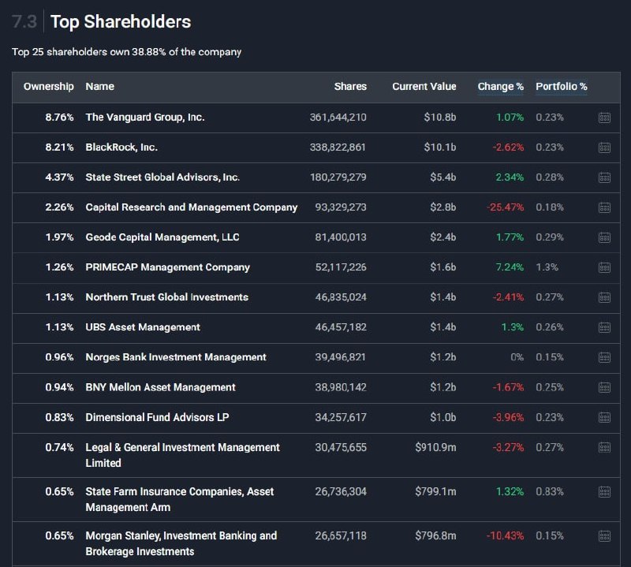This screenshot has height=567, width=631.
Task: Select Morgan Stanley, Investment Banking and Brokerage Investments
Action: pos(181,543)
